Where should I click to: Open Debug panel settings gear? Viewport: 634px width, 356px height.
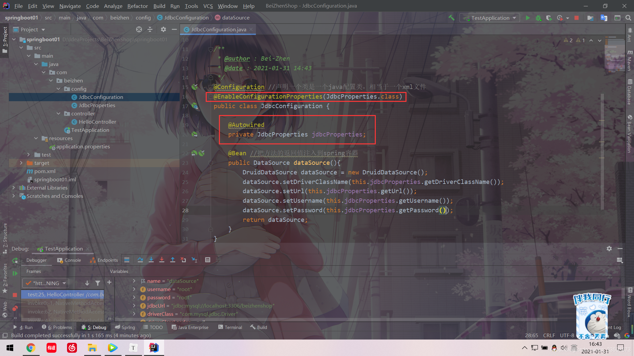point(609,249)
